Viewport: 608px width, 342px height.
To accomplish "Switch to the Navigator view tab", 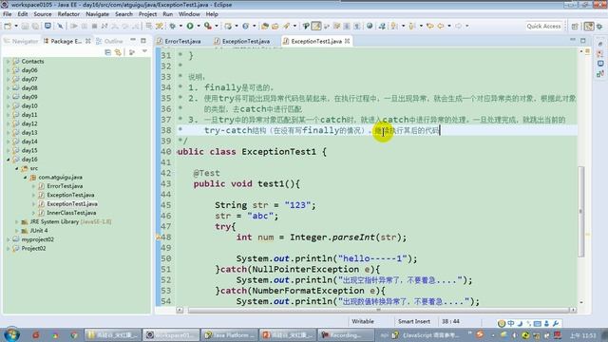I will 22,41.
